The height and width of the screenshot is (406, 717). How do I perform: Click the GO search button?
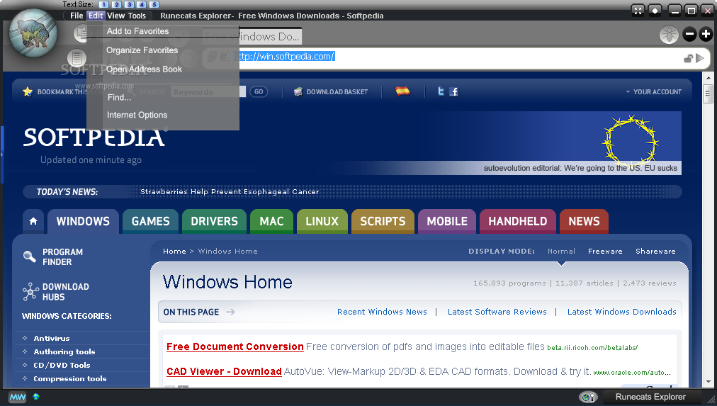click(259, 92)
